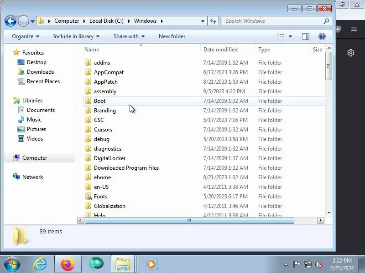
Task: Click the Refresh button beside the address bar
Action: (213, 21)
